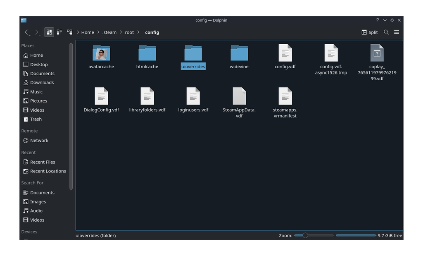Open Downloads from Places panel
The image size is (423, 263).
42,82
